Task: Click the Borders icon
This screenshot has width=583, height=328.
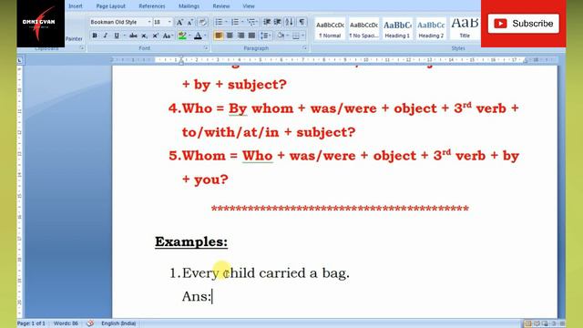Action: tap(296, 36)
